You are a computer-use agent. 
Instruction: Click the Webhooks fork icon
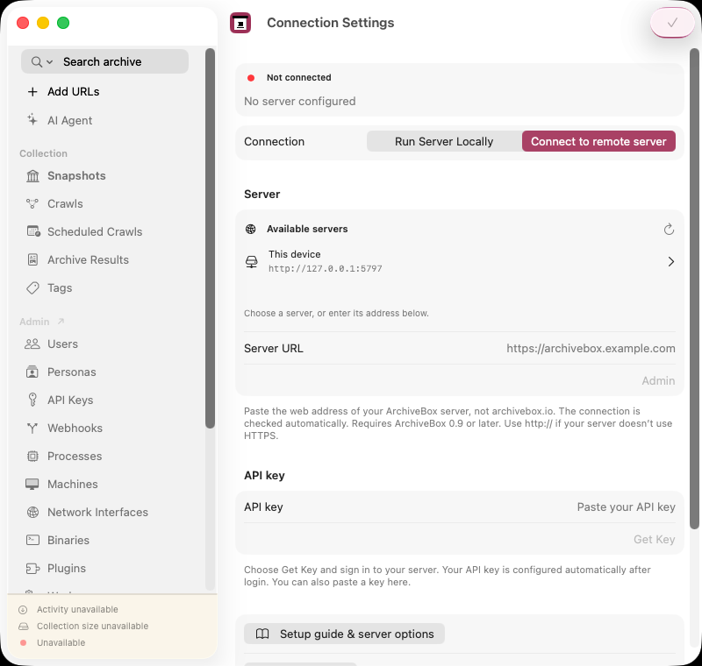pos(32,428)
